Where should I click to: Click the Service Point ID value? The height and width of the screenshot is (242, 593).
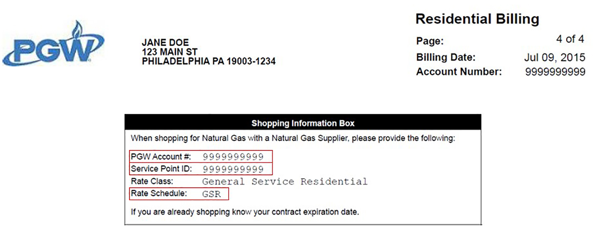pyautogui.click(x=233, y=169)
